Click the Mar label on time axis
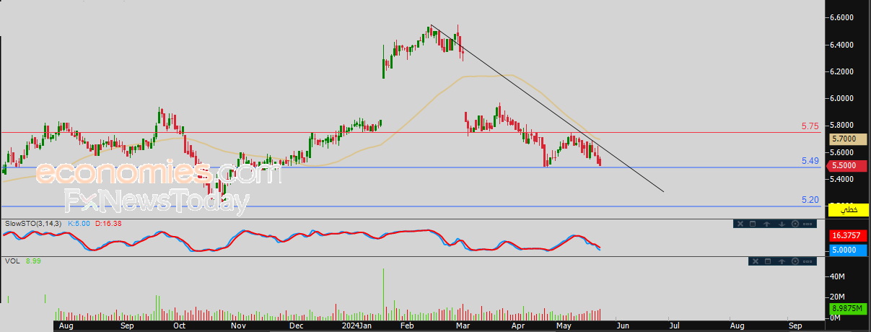The width and height of the screenshot is (871, 332). click(x=463, y=326)
